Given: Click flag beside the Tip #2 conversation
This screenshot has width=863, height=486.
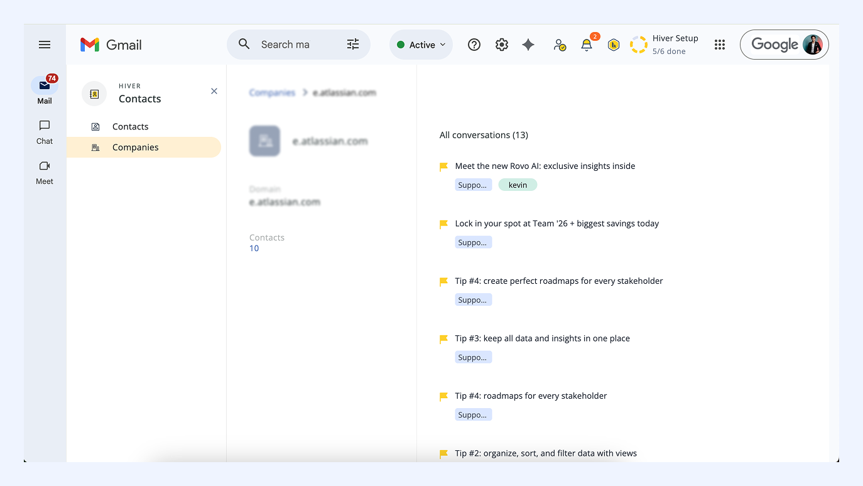Looking at the screenshot, I should [443, 454].
